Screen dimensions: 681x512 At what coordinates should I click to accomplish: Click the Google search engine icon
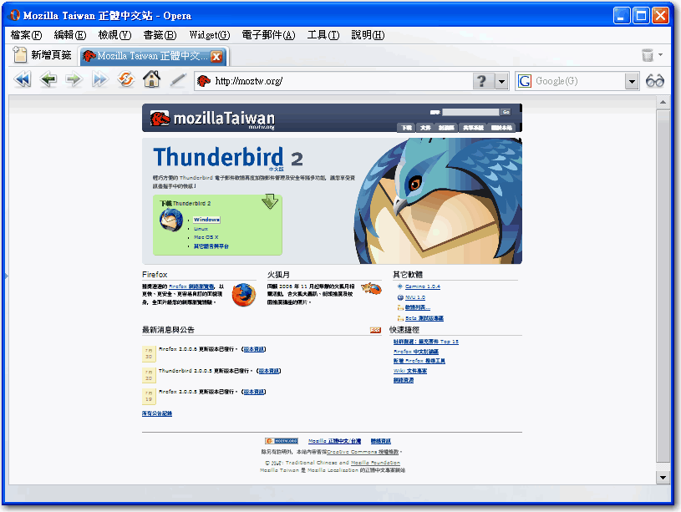pos(525,81)
